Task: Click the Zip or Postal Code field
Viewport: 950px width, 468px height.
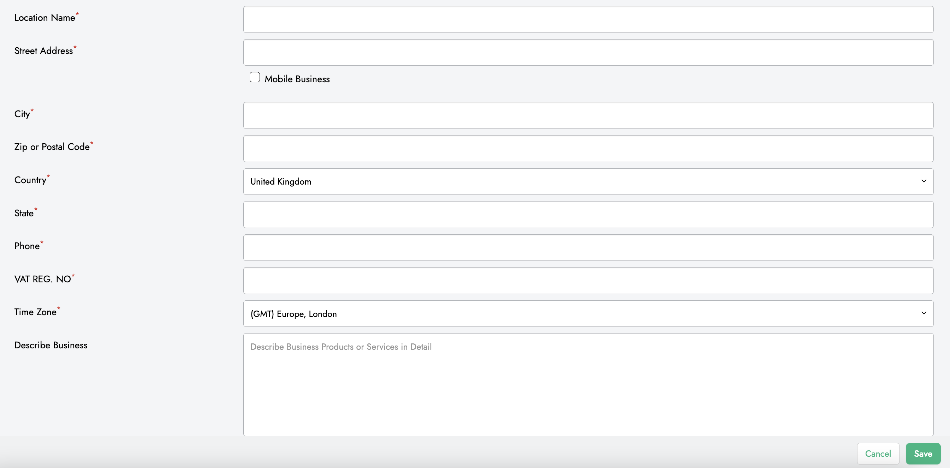Action: click(588, 149)
